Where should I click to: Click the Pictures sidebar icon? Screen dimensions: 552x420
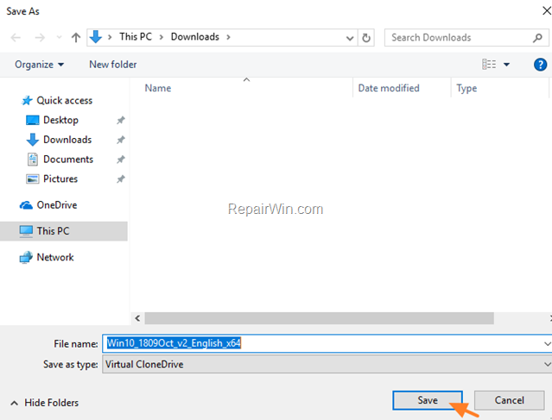(x=32, y=179)
